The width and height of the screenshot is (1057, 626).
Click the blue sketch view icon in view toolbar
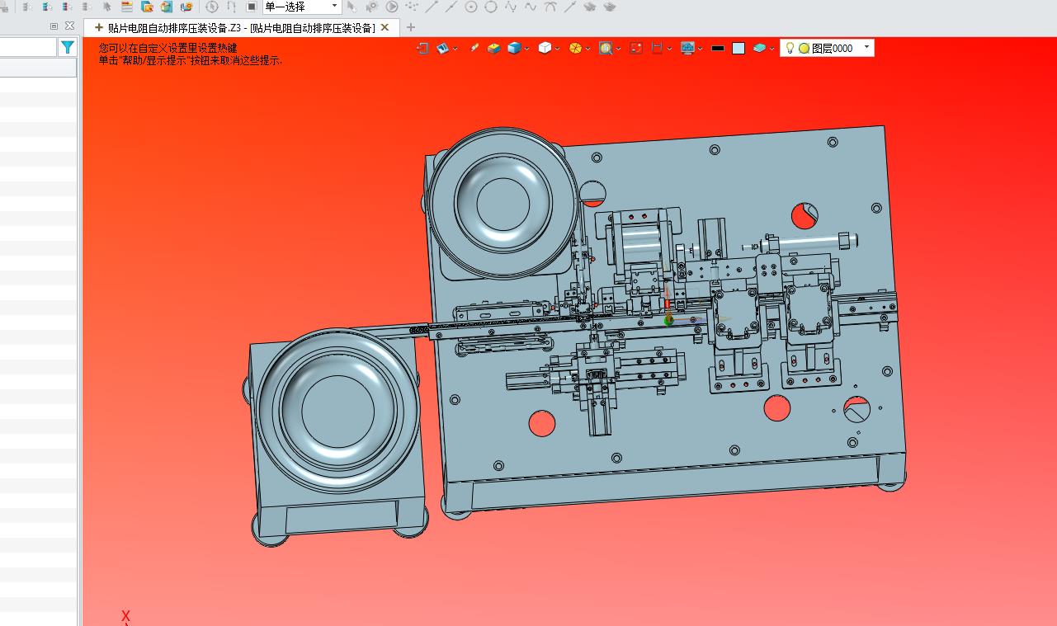(443, 49)
